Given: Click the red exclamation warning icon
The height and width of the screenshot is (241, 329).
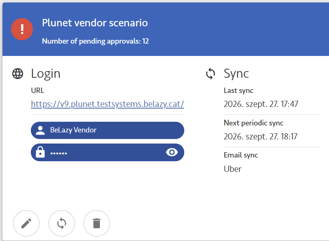Looking at the screenshot, I should pyautogui.click(x=22, y=29).
